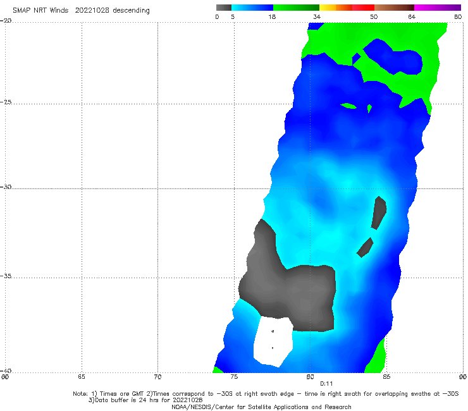Click the longitude axis label '90'
This screenshot has width=468, height=411.
tap(463, 377)
